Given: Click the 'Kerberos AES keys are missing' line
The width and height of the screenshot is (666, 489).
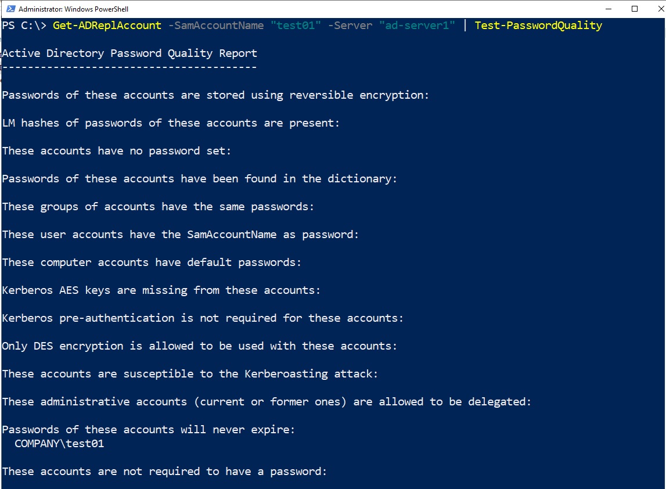Looking at the screenshot, I should (161, 290).
